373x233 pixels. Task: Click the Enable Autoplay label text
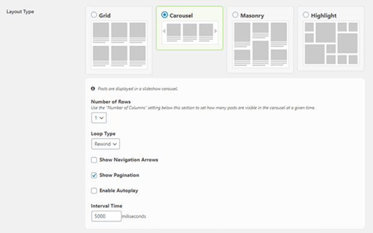[119, 190]
